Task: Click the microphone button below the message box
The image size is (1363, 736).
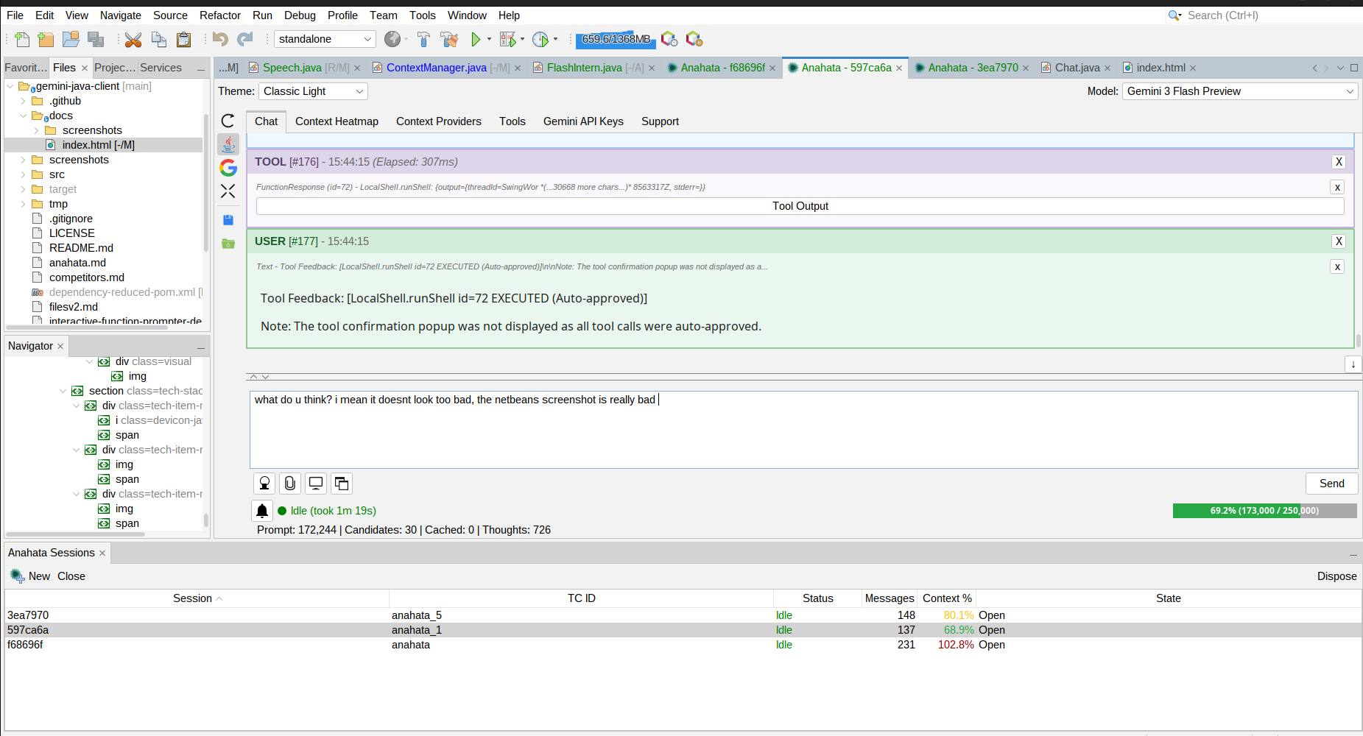Action: [x=264, y=484]
